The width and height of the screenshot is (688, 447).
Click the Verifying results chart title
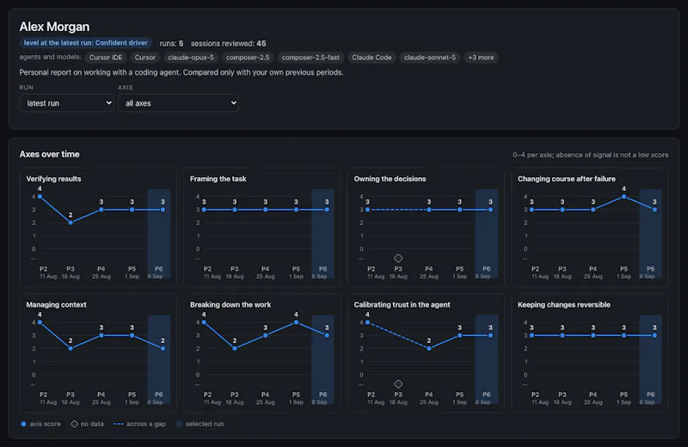coord(53,179)
